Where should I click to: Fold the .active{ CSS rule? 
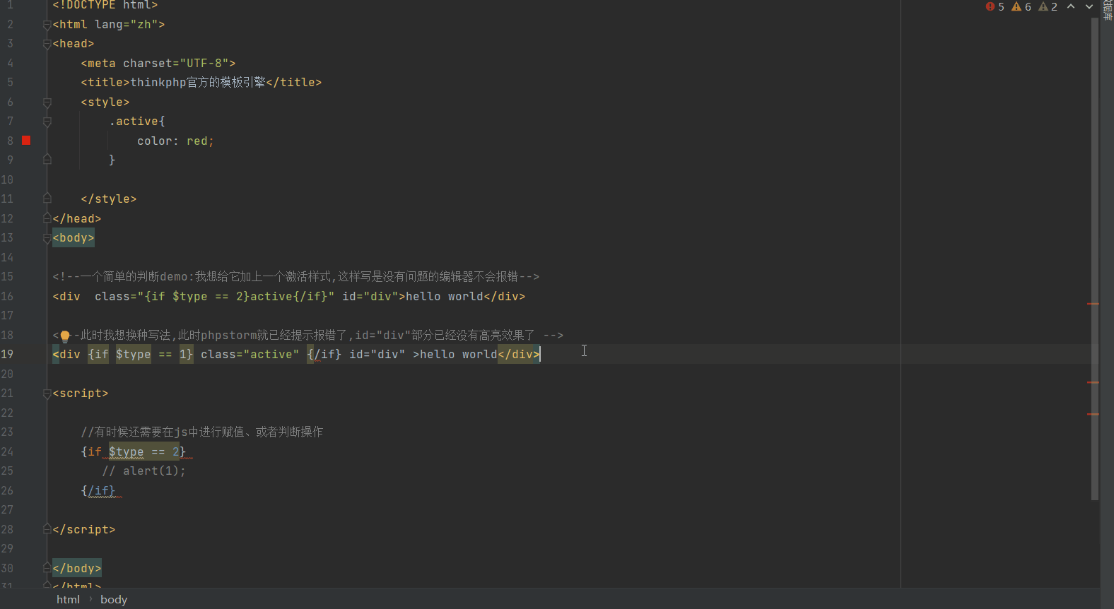click(x=47, y=122)
